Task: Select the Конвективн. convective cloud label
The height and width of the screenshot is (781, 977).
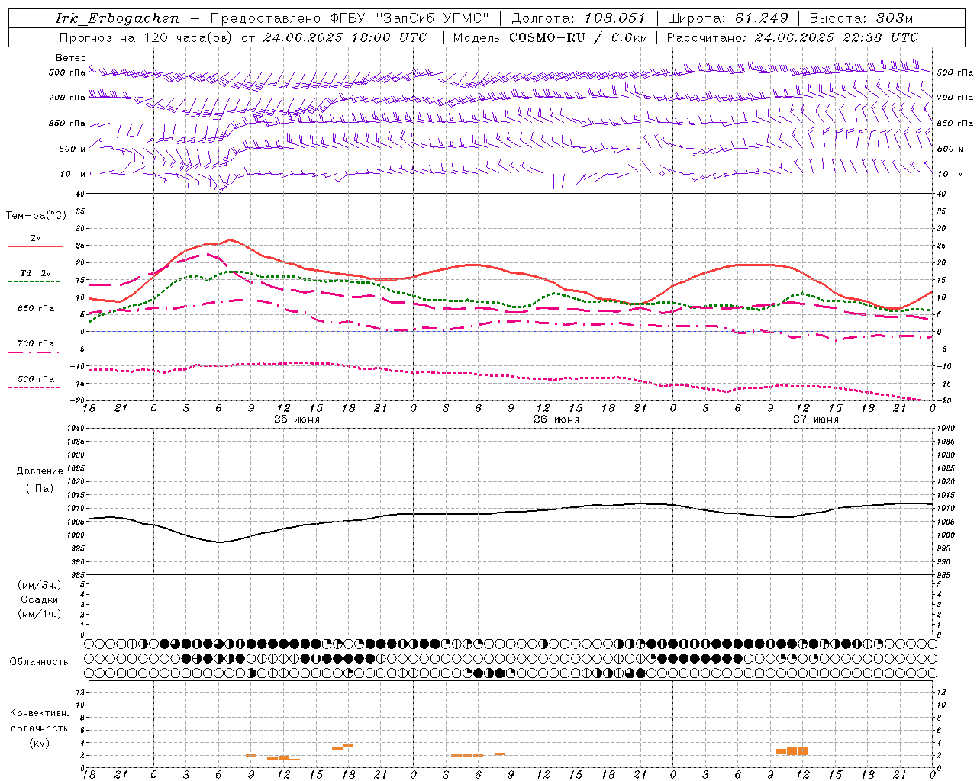Action: click(39, 713)
